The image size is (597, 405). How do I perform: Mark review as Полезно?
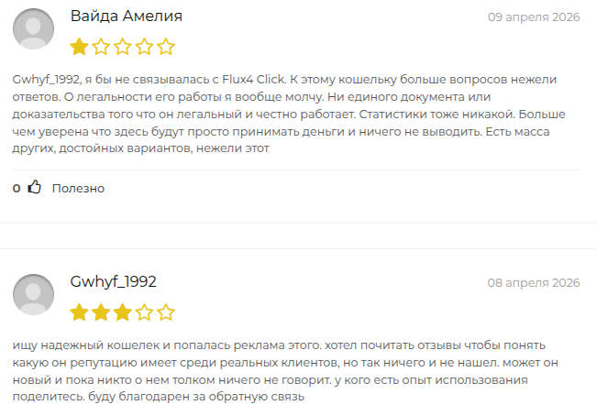pos(78,188)
